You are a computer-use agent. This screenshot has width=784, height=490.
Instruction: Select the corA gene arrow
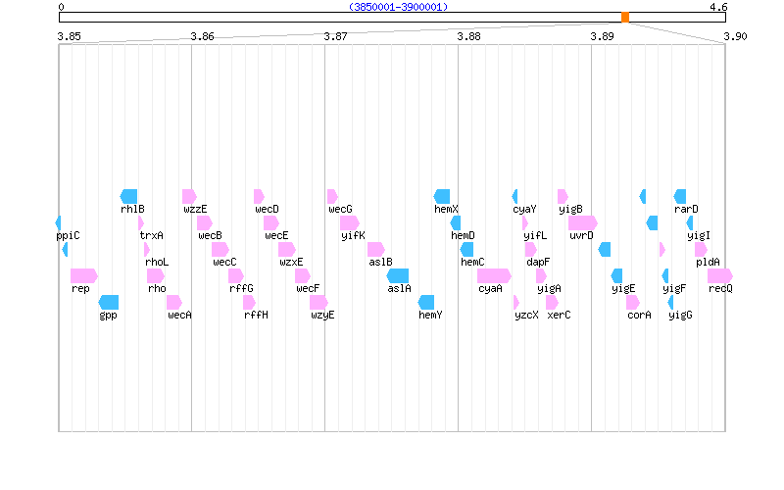coord(633,302)
